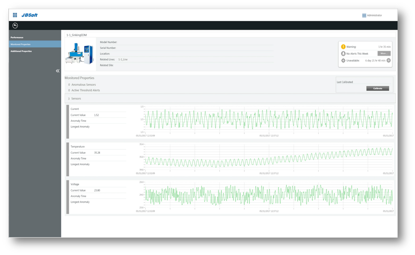The image size is (415, 255).
Task: Click the Temperature sensor title
Action: click(x=78, y=147)
